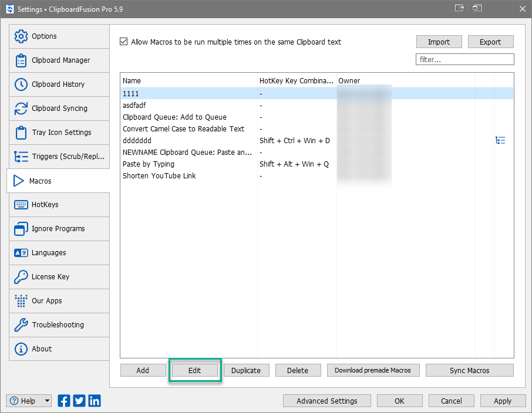Expand the Help dropdown arrow
Viewport: 532px width, 413px height.
47,401
